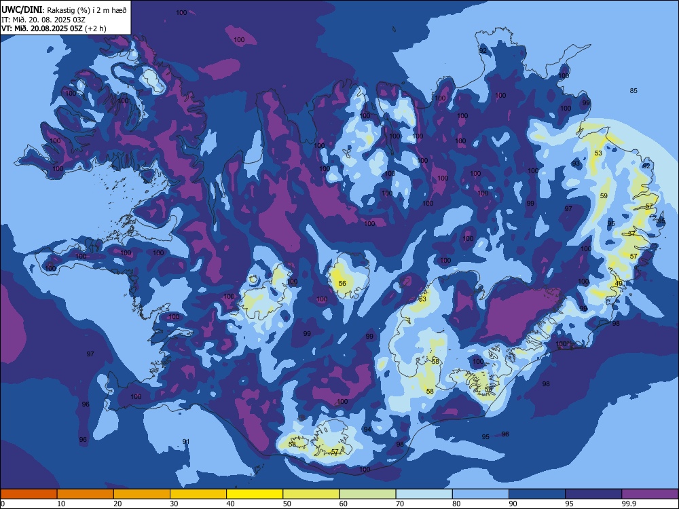Click the map value '93' in the northeast
This screenshot has width=679, height=509.
[576, 163]
